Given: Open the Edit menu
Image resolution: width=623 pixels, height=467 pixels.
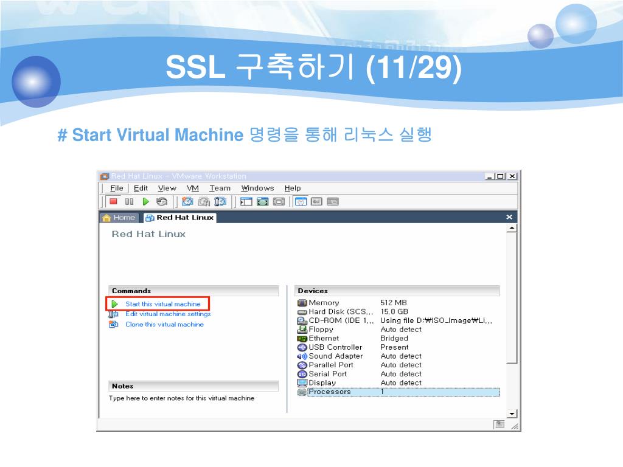Looking at the screenshot, I should pyautogui.click(x=141, y=189).
